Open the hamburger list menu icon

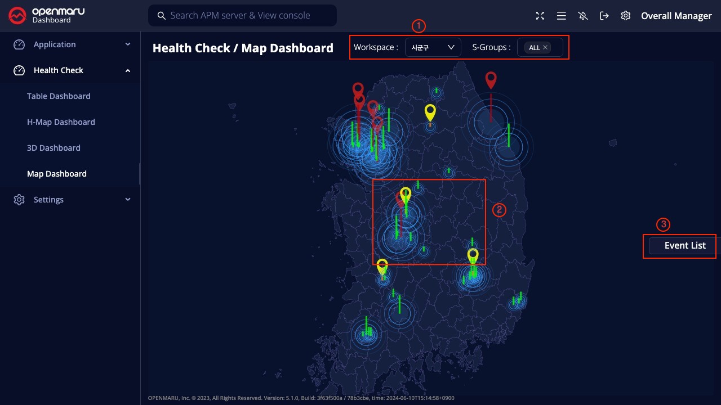(562, 16)
